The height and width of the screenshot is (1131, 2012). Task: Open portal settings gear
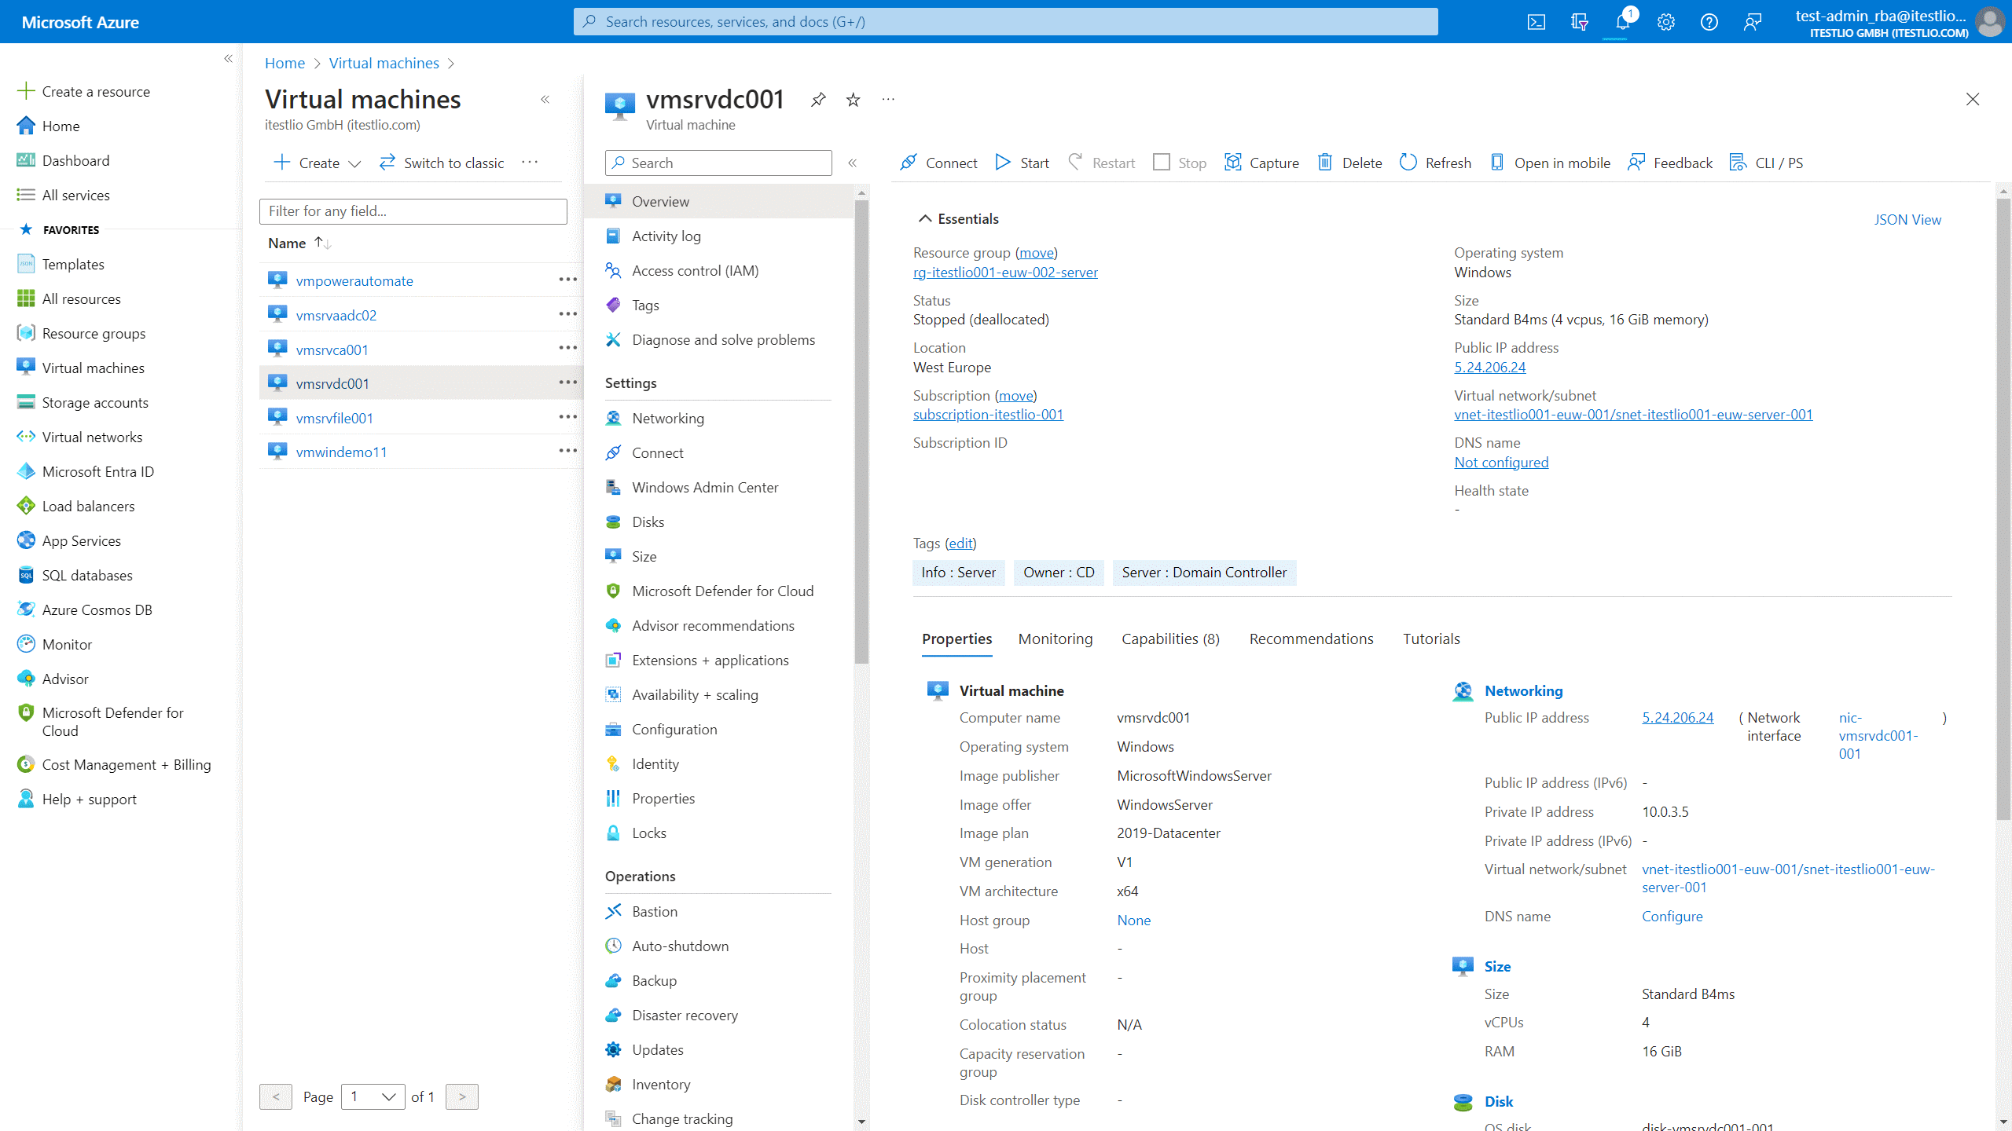[x=1665, y=22]
